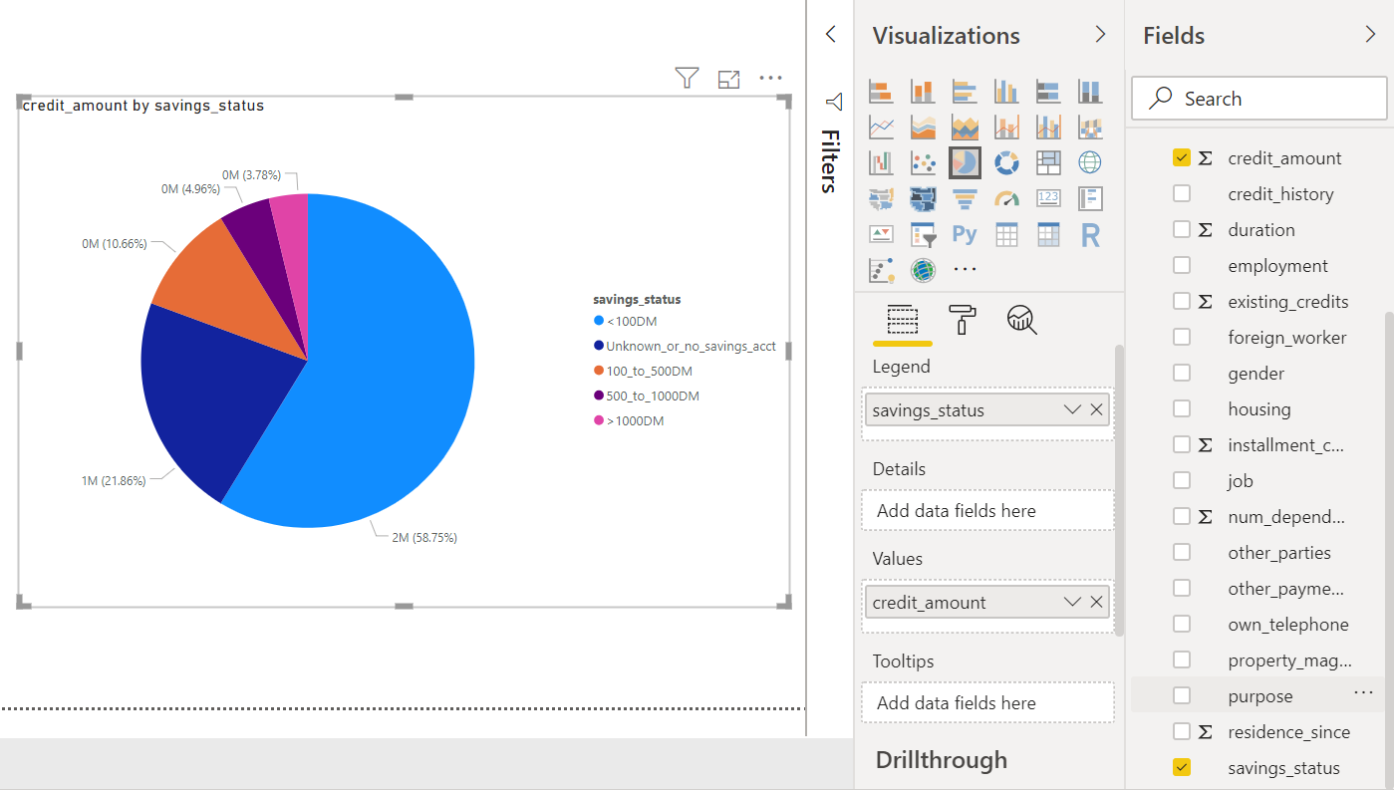Viewport: 1394px width, 790px height.
Task: Select the Card (123) visual
Action: 1048,198
